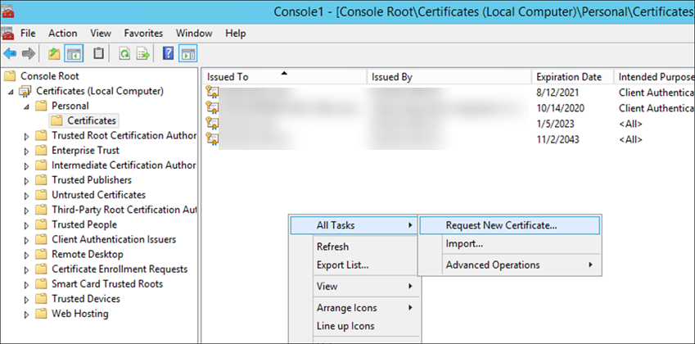Click the Personal folder icon
Viewport: 695px width, 344px height.
click(41, 106)
